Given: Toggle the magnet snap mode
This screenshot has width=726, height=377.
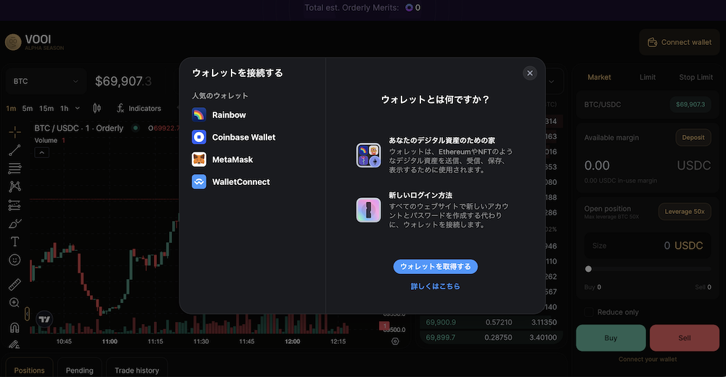Looking at the screenshot, I should coord(15,328).
